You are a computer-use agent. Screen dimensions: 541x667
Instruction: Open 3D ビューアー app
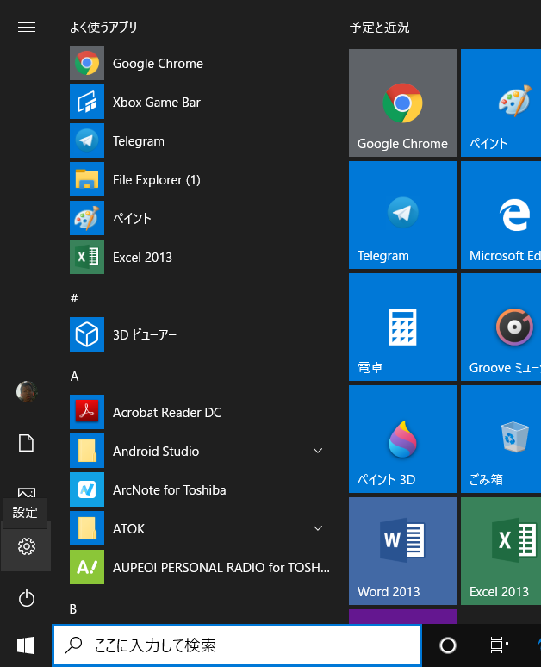pyautogui.click(x=200, y=334)
